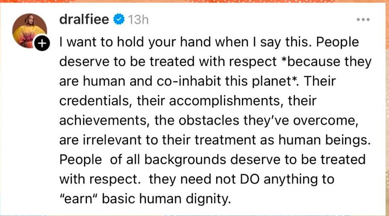The width and height of the screenshot is (389, 216).
Task: Open dralfiee's profile picture
Action: point(30,30)
